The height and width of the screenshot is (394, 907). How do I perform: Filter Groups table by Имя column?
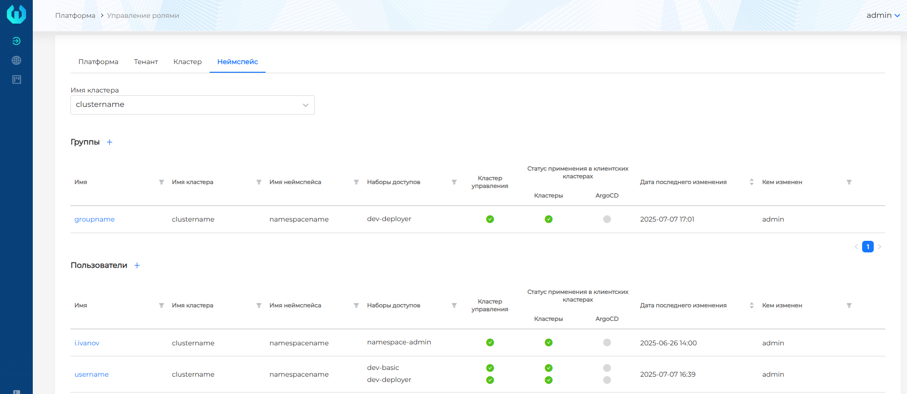click(162, 182)
